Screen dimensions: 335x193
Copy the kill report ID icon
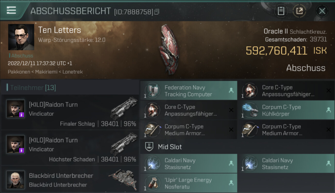click(157, 12)
